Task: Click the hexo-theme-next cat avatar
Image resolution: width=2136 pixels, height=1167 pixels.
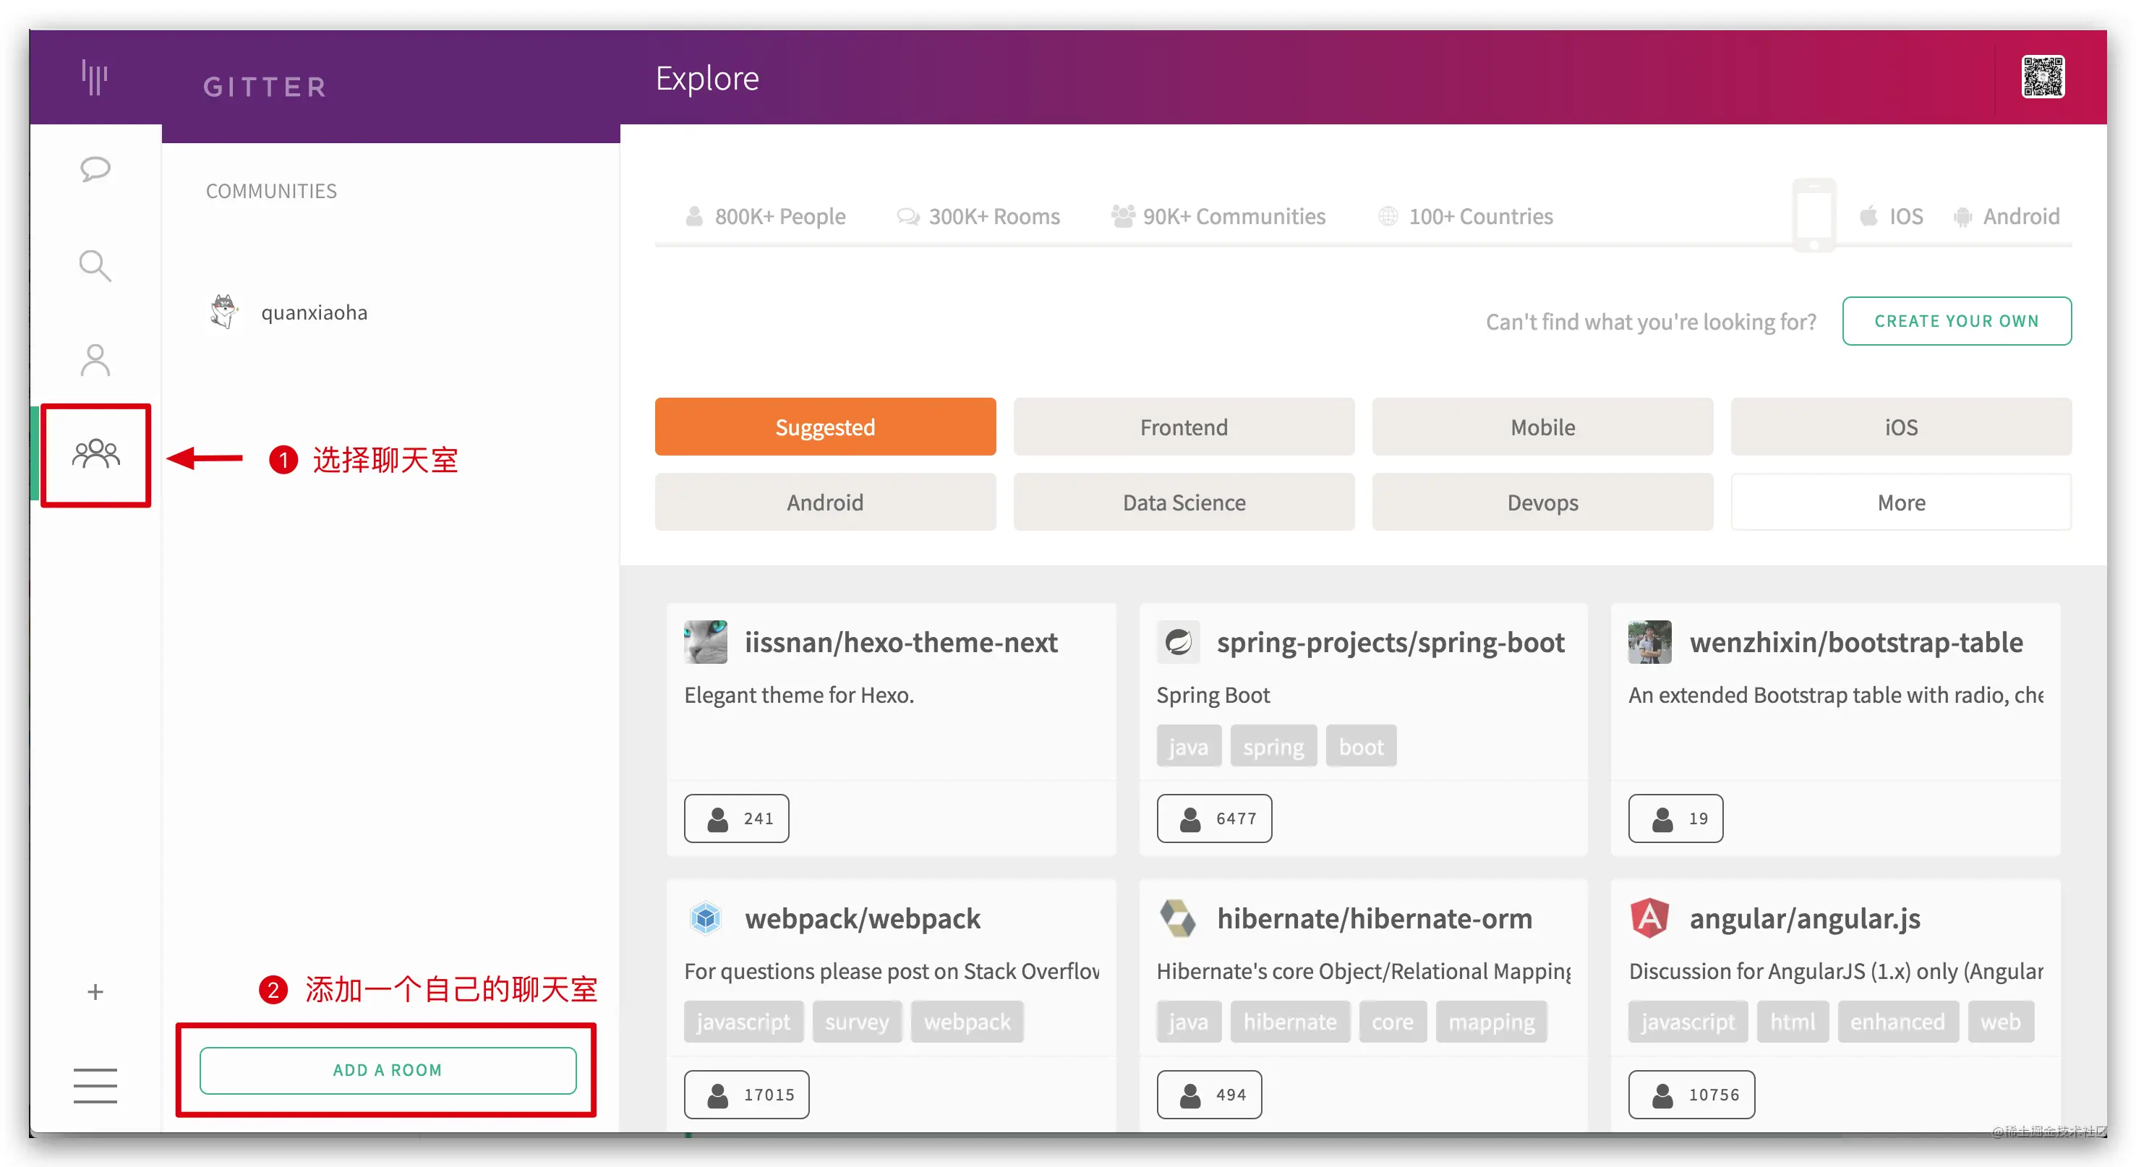Action: point(706,642)
